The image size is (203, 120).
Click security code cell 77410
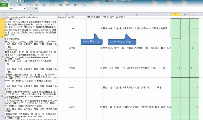click(x=66, y=28)
